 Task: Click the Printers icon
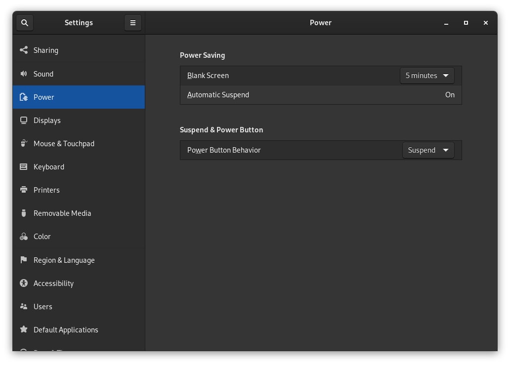click(24, 190)
